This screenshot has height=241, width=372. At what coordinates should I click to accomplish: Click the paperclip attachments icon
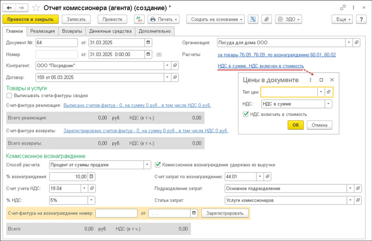(x=266, y=19)
